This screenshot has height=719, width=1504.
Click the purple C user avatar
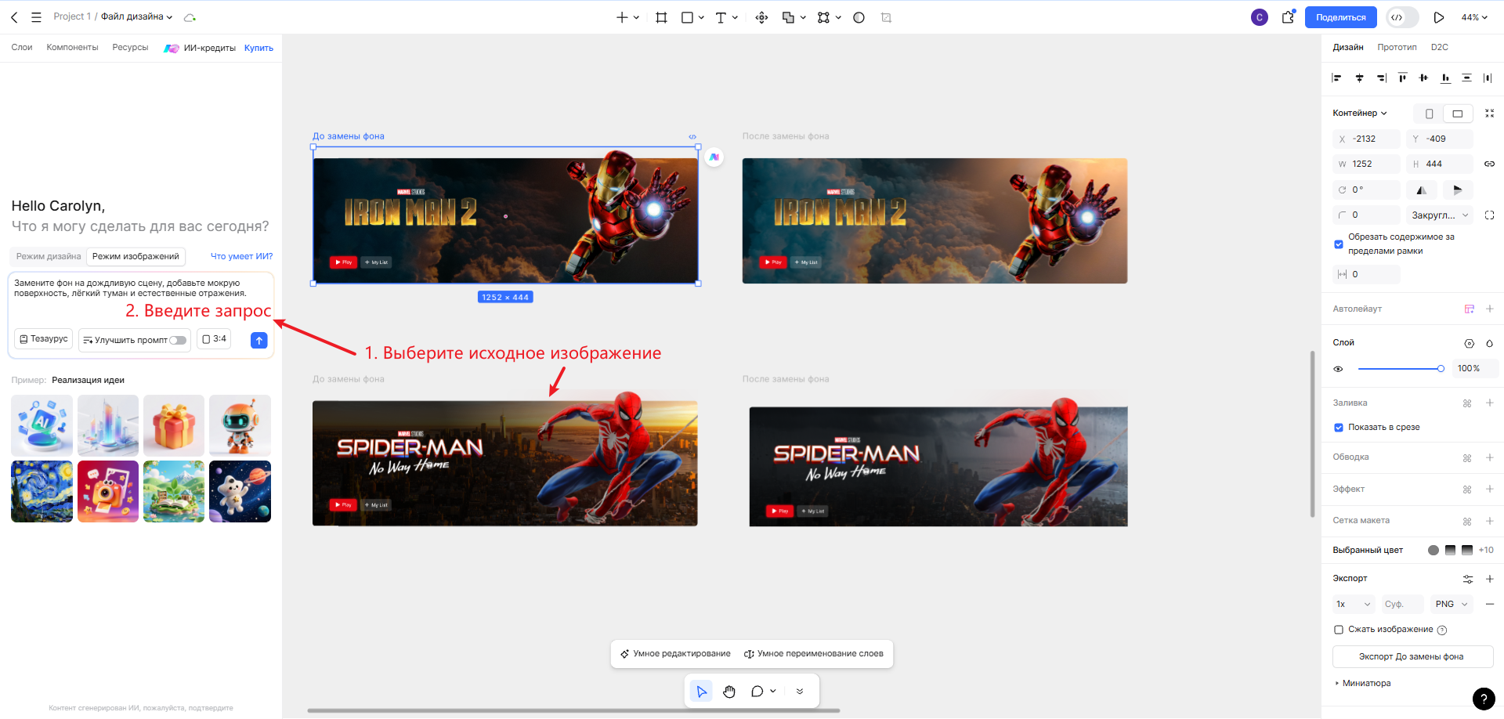click(x=1259, y=17)
